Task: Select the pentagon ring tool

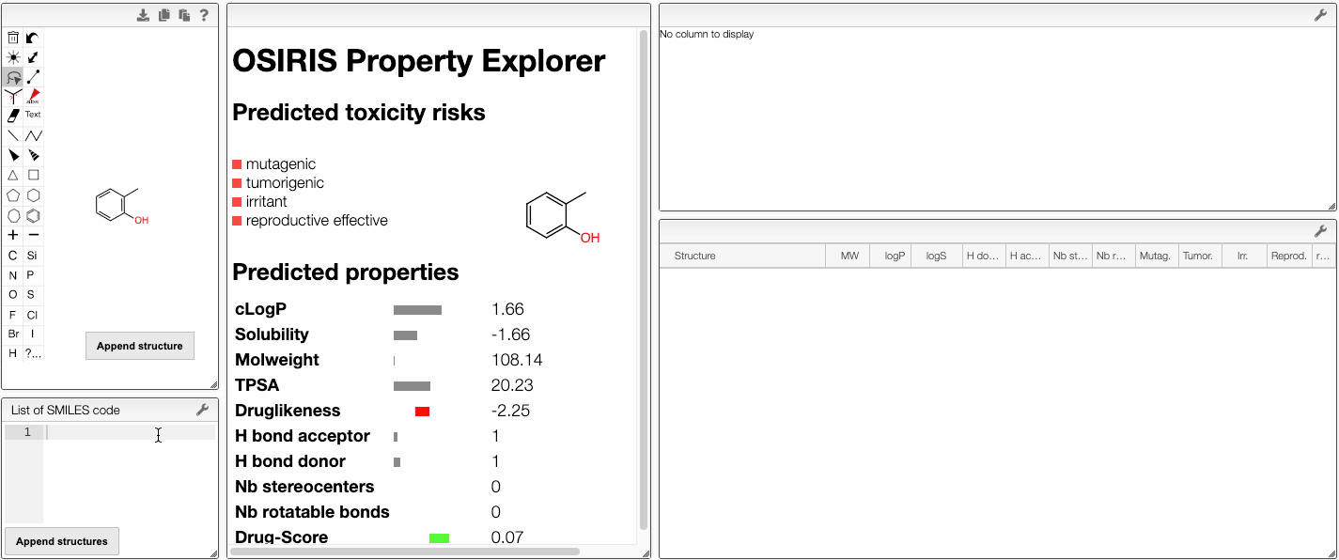Action: point(13,195)
